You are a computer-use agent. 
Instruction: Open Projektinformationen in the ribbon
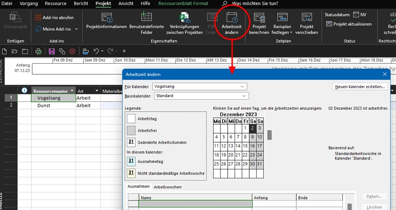(x=106, y=22)
